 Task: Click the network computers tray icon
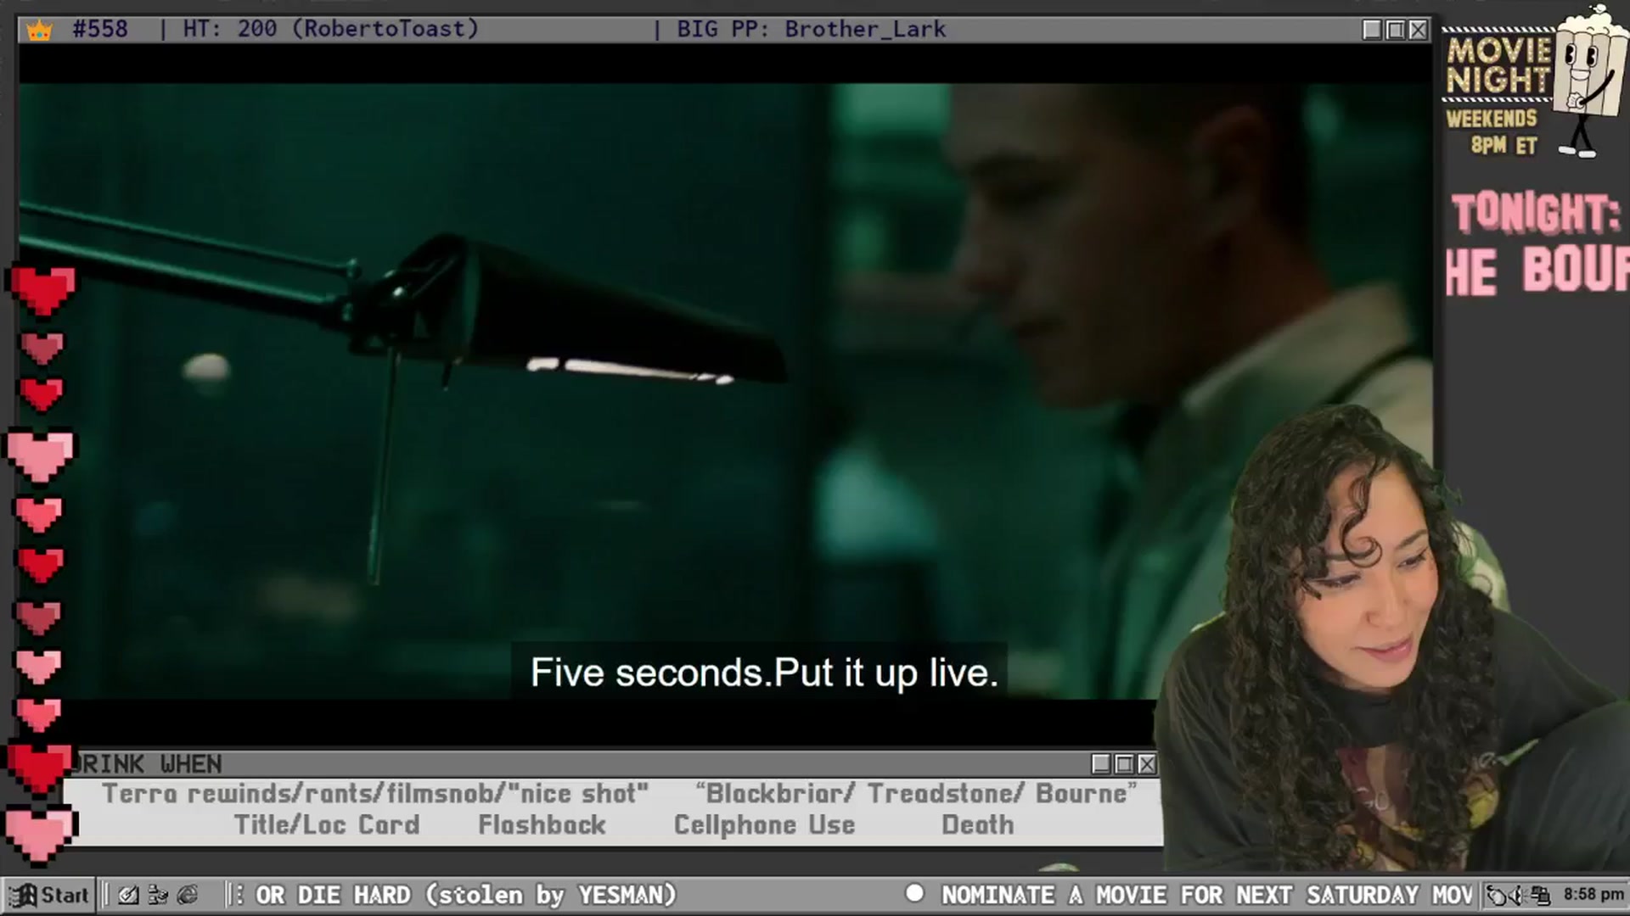(x=1541, y=895)
